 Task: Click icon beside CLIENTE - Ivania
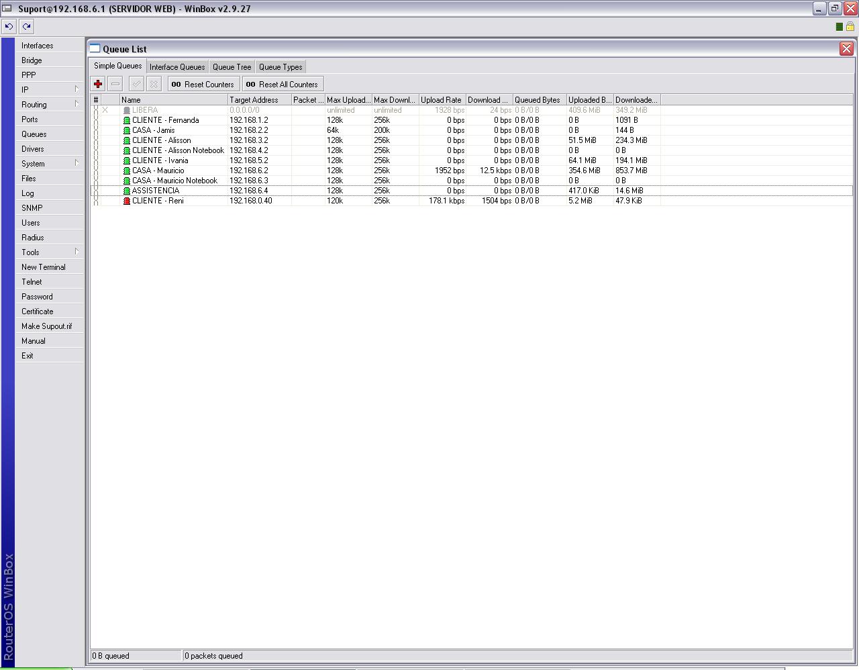pyautogui.click(x=126, y=160)
